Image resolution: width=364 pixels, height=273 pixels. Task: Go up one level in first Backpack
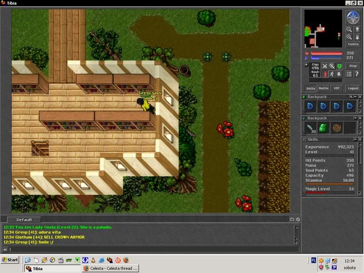coord(351,97)
